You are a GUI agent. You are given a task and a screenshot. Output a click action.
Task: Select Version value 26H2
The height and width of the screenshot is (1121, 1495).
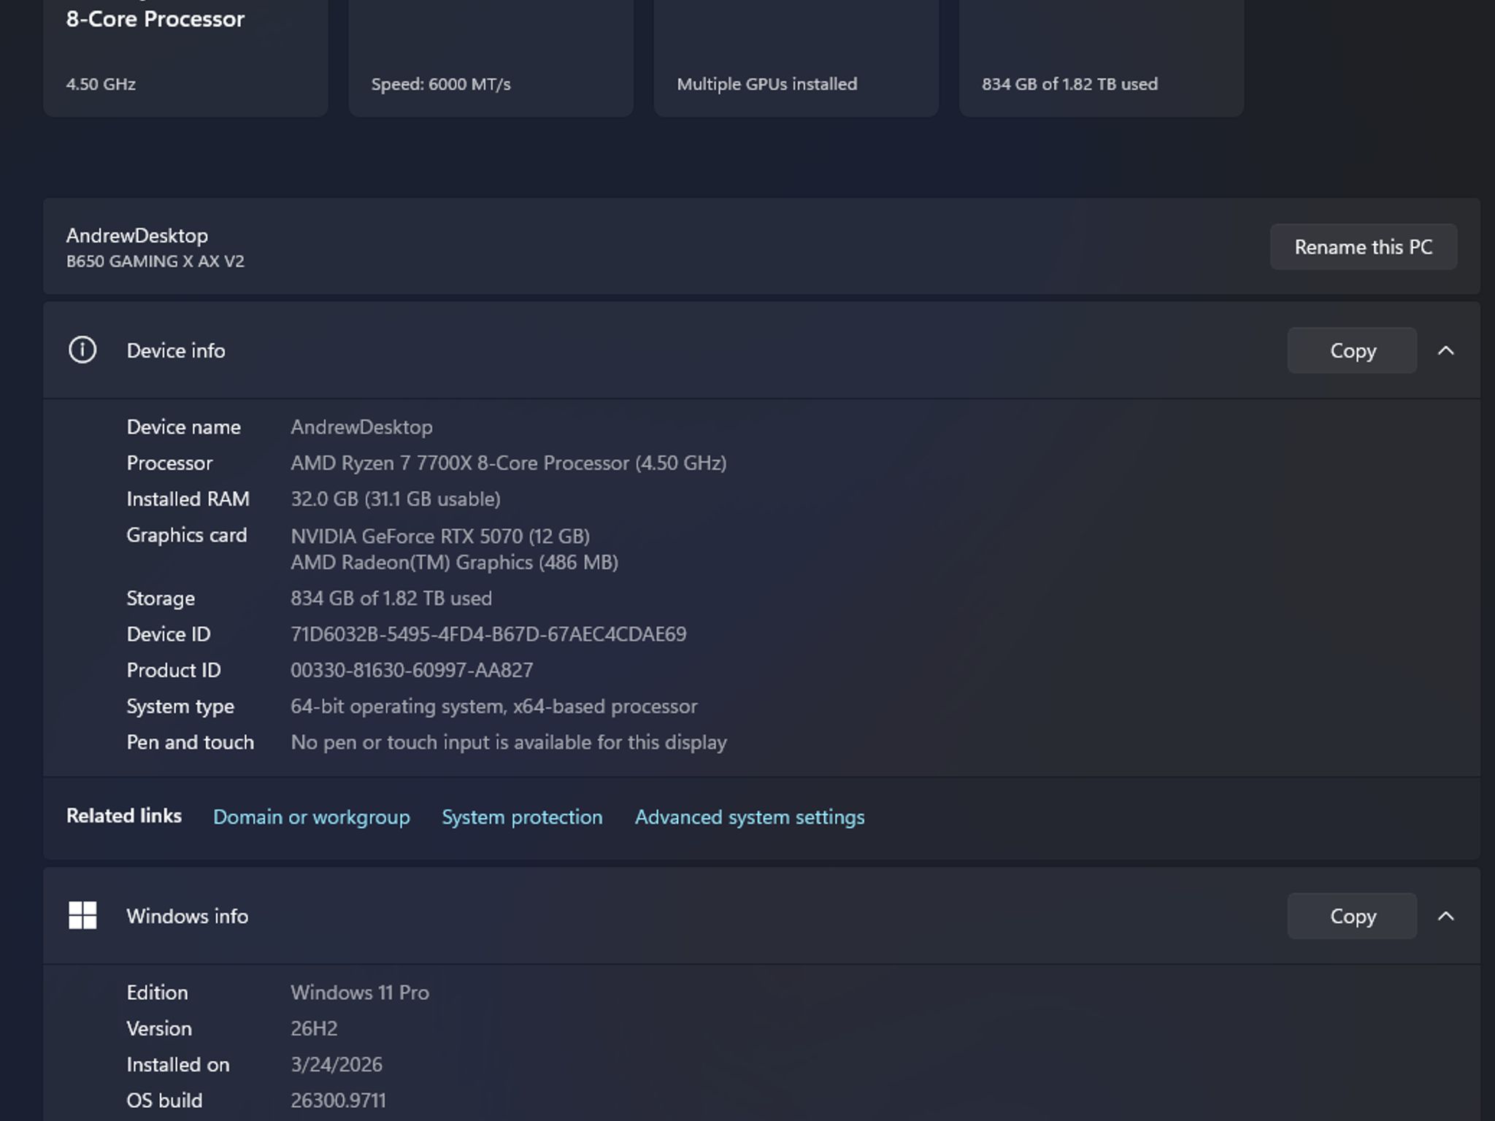(314, 1028)
